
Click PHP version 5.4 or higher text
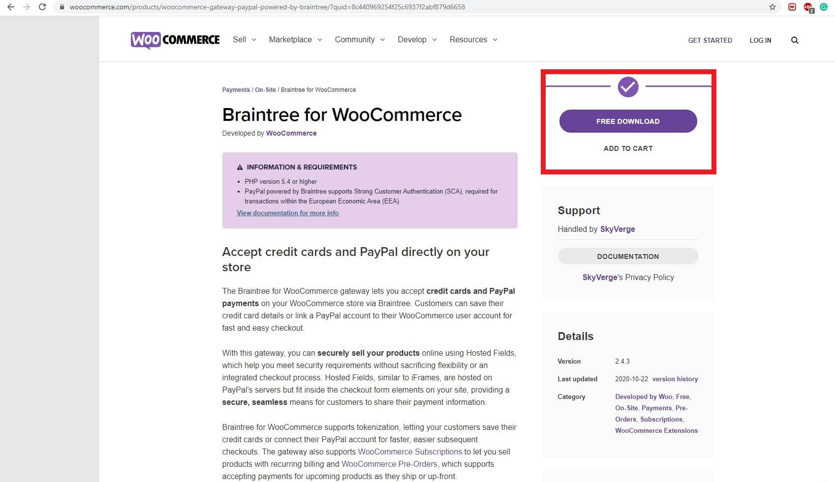[x=280, y=181]
